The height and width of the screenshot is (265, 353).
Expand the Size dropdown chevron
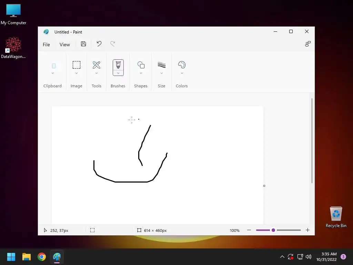(x=162, y=73)
